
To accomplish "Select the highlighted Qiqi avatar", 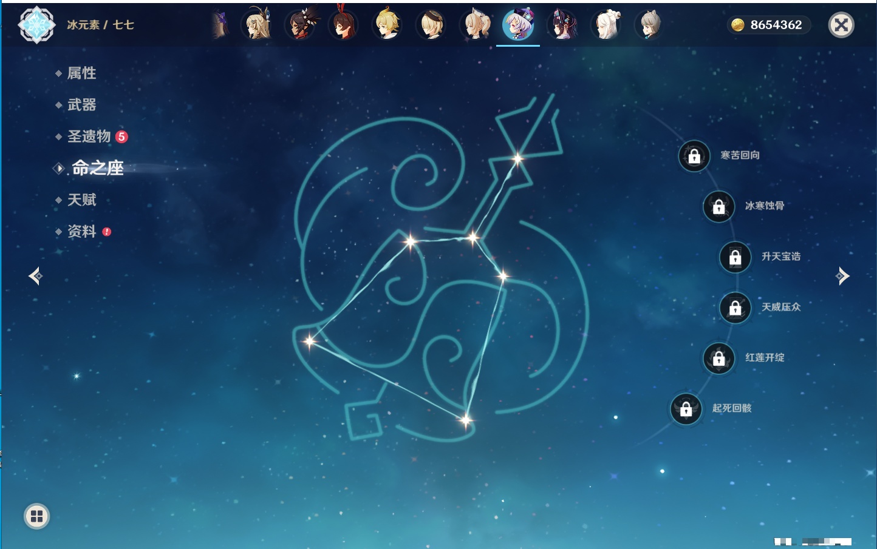I will pos(518,24).
